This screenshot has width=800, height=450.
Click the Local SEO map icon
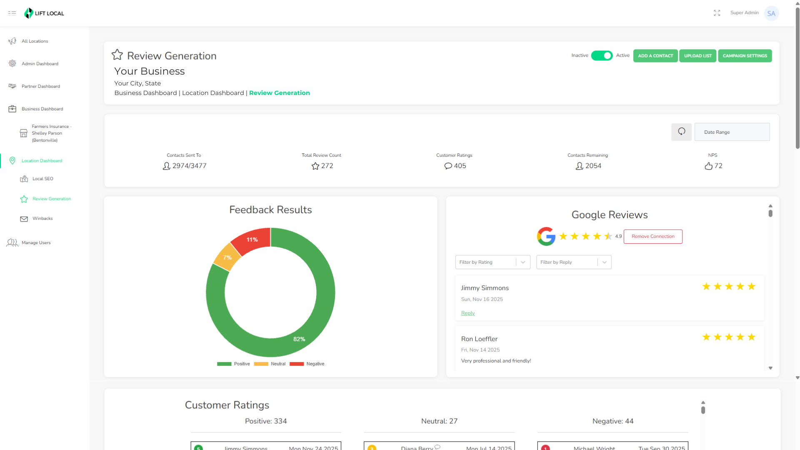(24, 179)
